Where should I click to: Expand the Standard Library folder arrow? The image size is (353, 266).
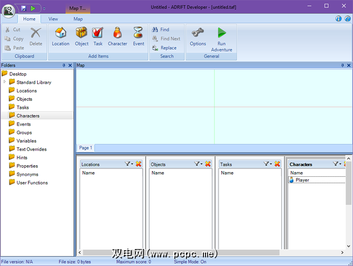click(5, 82)
